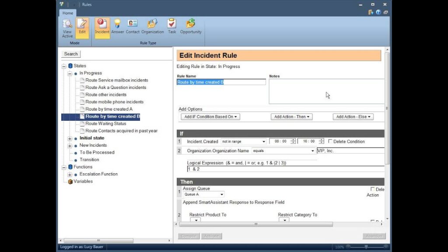
Task: Check Delete Action for Assign Queue
Action: [373, 189]
